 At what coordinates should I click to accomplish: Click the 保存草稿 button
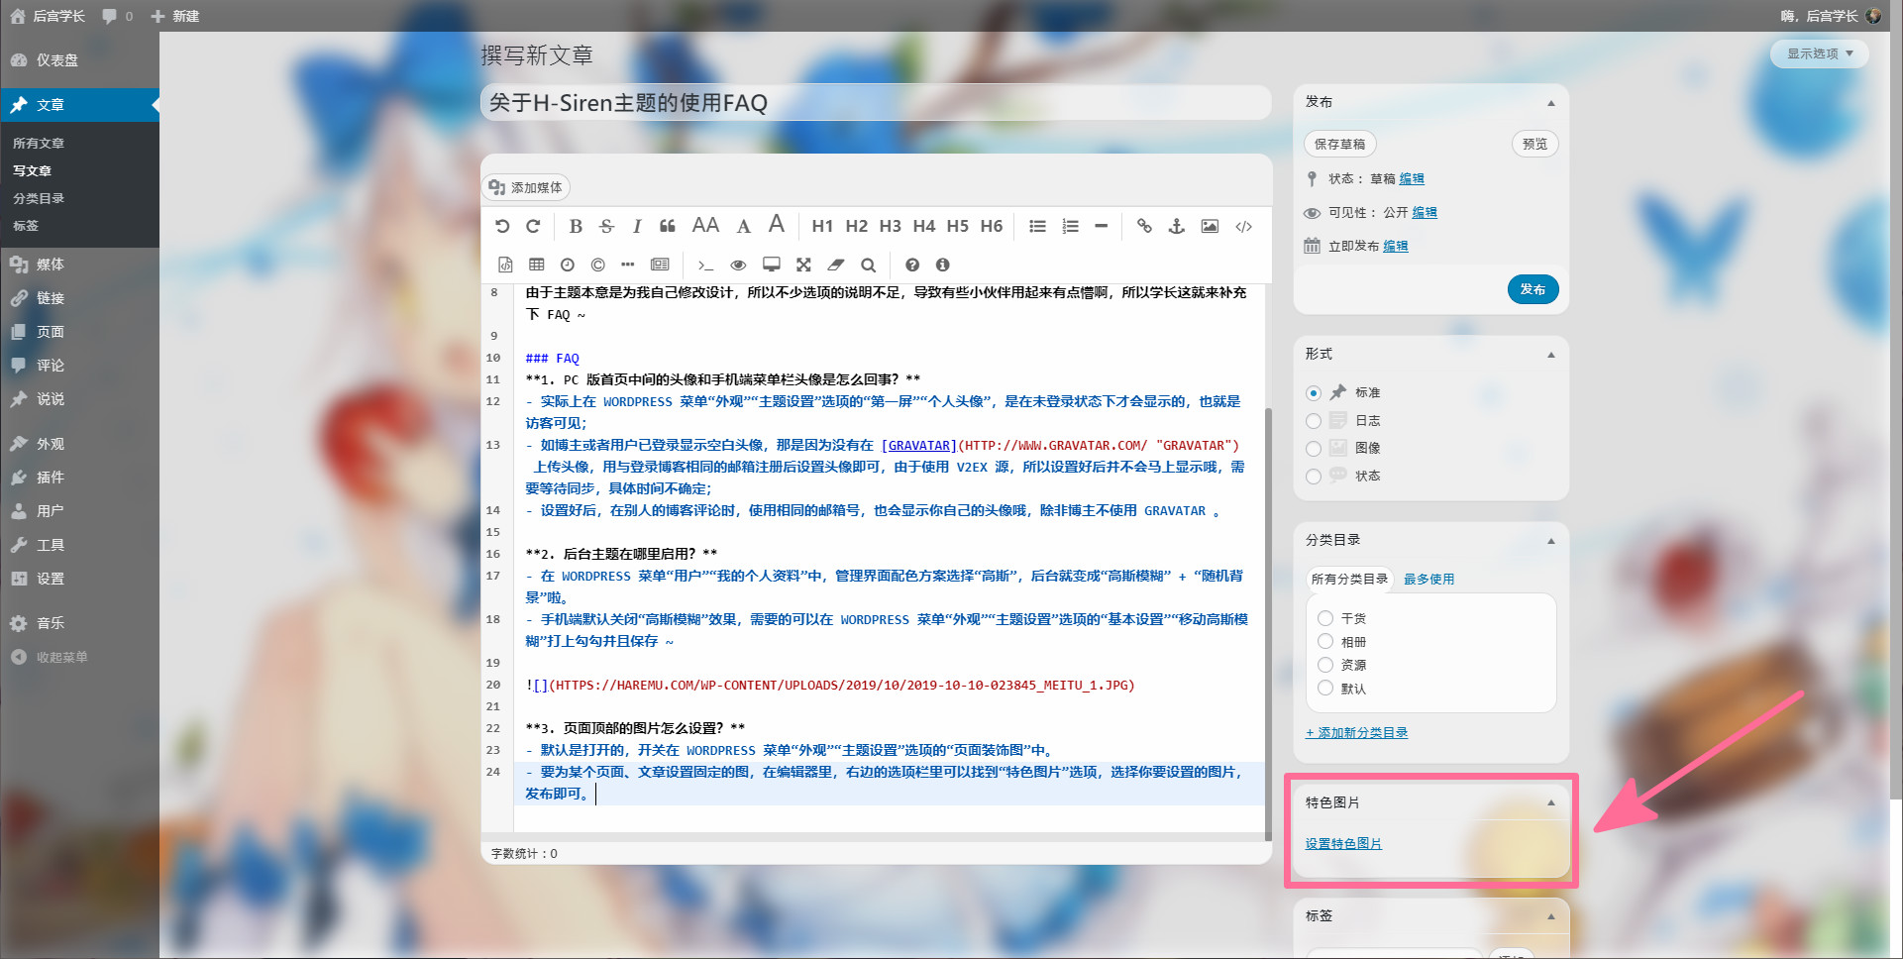point(1339,145)
